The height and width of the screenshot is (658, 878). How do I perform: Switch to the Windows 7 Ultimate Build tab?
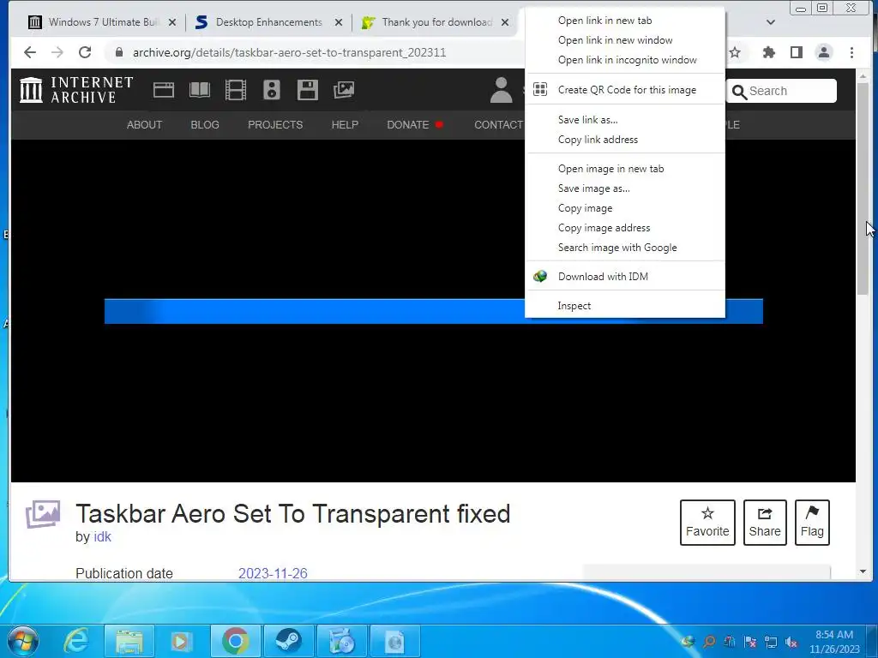pyautogui.click(x=101, y=22)
